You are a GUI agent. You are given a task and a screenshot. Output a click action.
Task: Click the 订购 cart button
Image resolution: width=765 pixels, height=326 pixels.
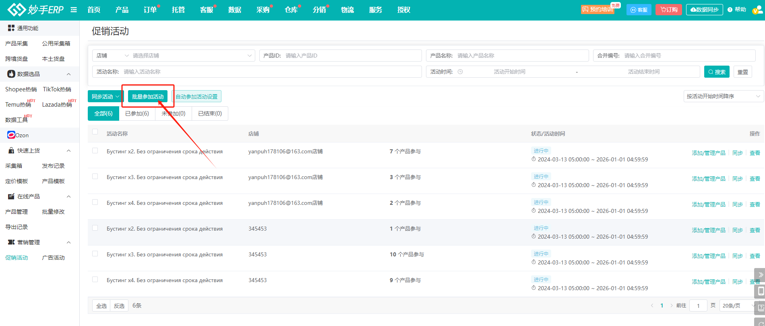[669, 10]
